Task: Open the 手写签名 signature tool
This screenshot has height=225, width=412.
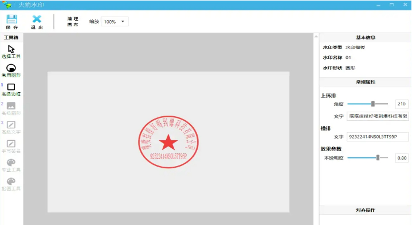Action: (11, 147)
